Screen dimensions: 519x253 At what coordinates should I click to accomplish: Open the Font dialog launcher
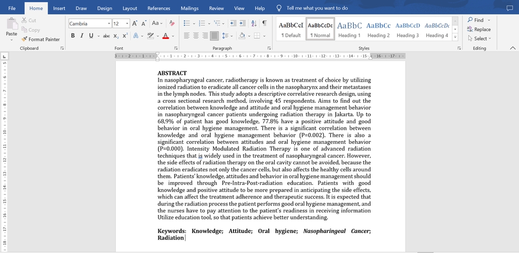coord(176,48)
